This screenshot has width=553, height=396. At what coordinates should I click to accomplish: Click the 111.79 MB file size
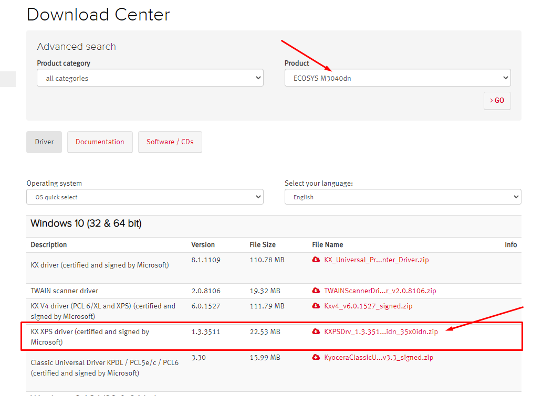(x=267, y=306)
